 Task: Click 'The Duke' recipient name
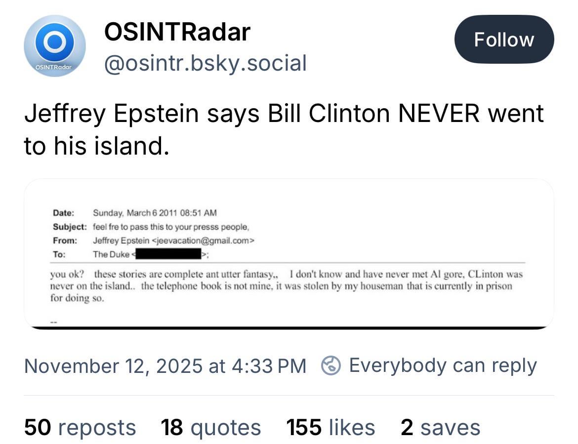111,255
